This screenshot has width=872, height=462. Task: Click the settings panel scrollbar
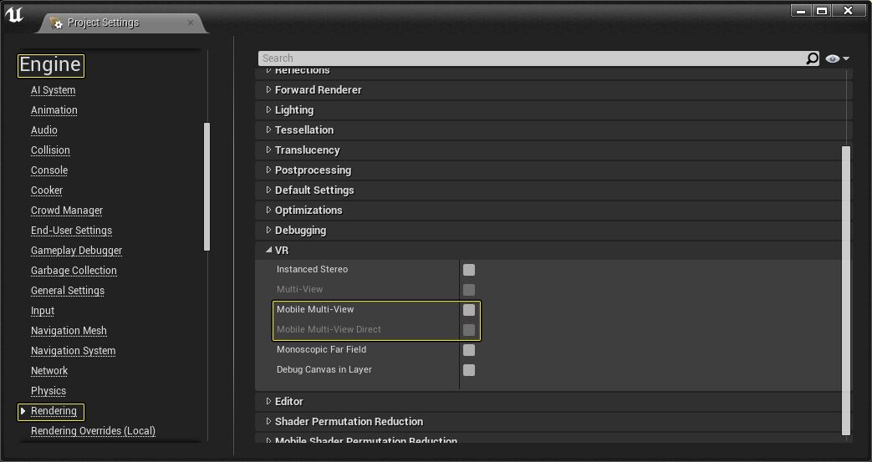click(x=846, y=290)
